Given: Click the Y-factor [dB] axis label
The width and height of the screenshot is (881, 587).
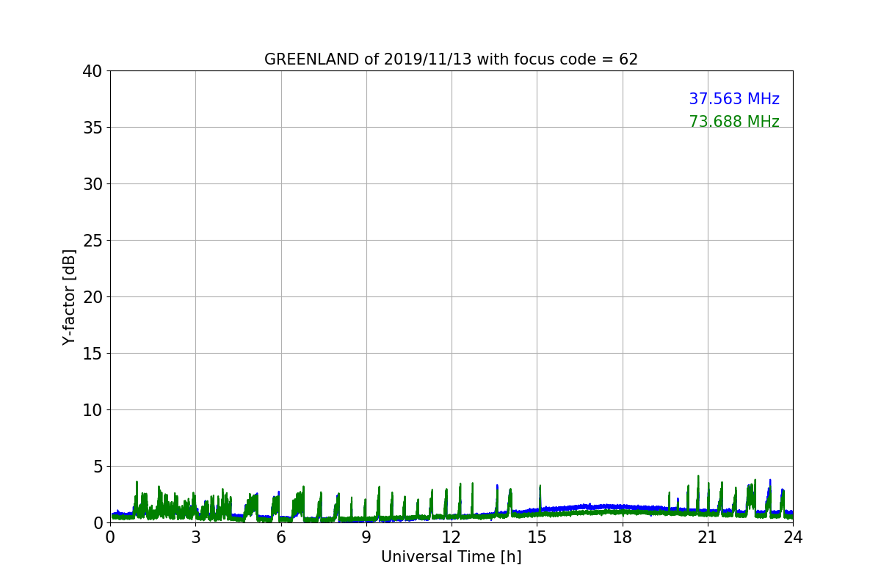Looking at the screenshot, I should point(69,296).
